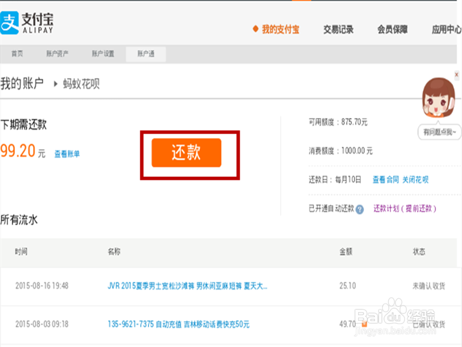Click the cartoon assistant avatar
The height and width of the screenshot is (347, 462).
pyautogui.click(x=438, y=97)
